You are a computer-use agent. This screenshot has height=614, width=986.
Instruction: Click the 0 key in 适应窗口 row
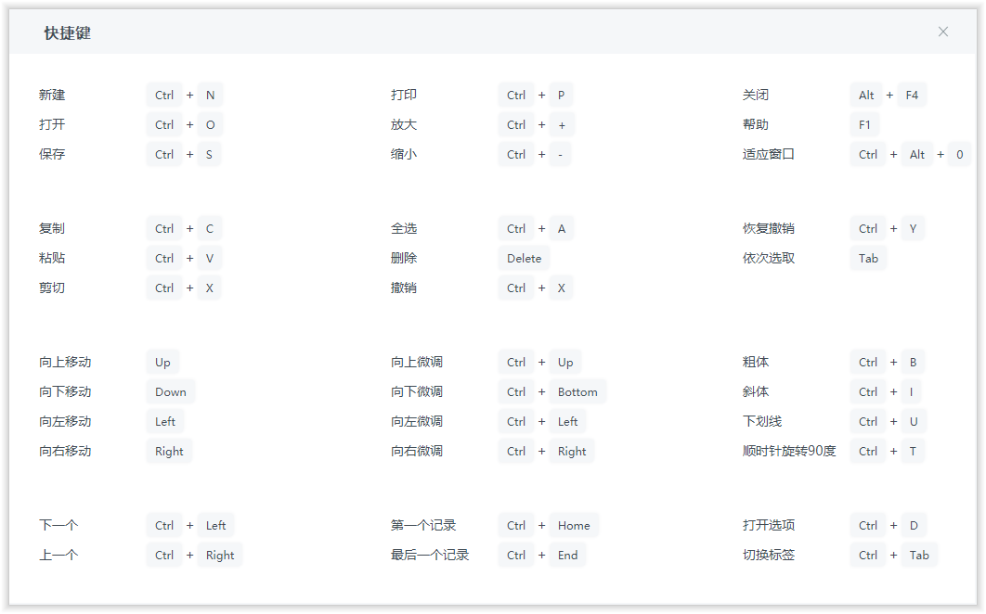(960, 154)
